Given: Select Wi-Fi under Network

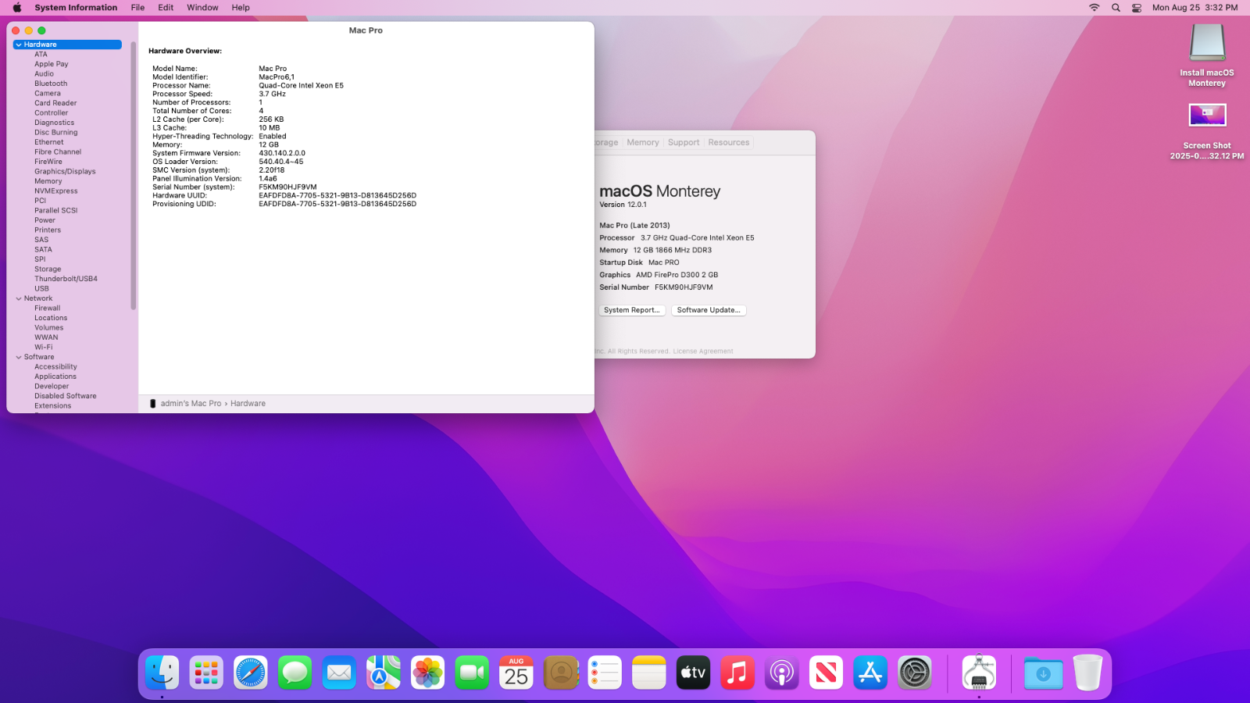Looking at the screenshot, I should click(x=44, y=347).
